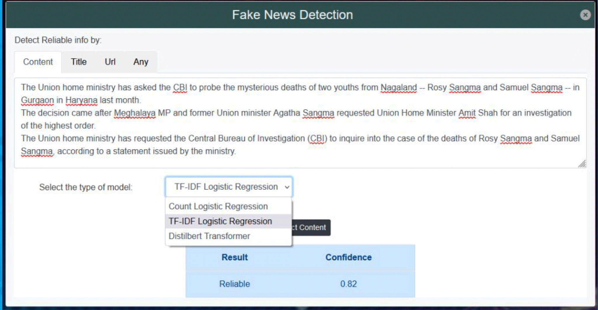
Task: Click the Detect Reliable info by label
Action: 58,40
